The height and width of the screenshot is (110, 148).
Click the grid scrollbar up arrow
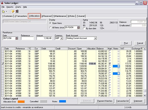(145, 49)
